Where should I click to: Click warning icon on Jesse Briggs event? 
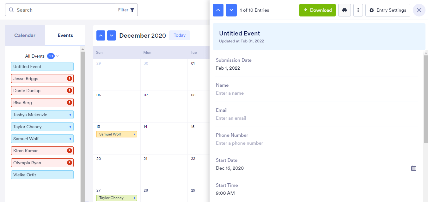point(70,79)
